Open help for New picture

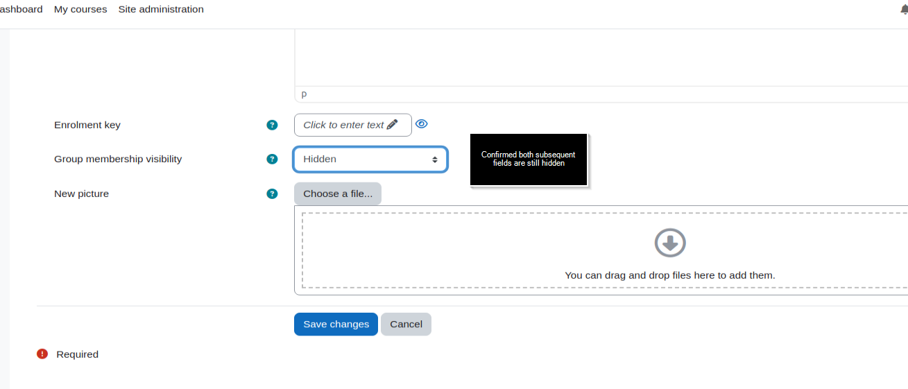272,193
